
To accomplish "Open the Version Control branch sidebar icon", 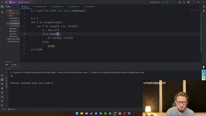I will coord(2,105).
